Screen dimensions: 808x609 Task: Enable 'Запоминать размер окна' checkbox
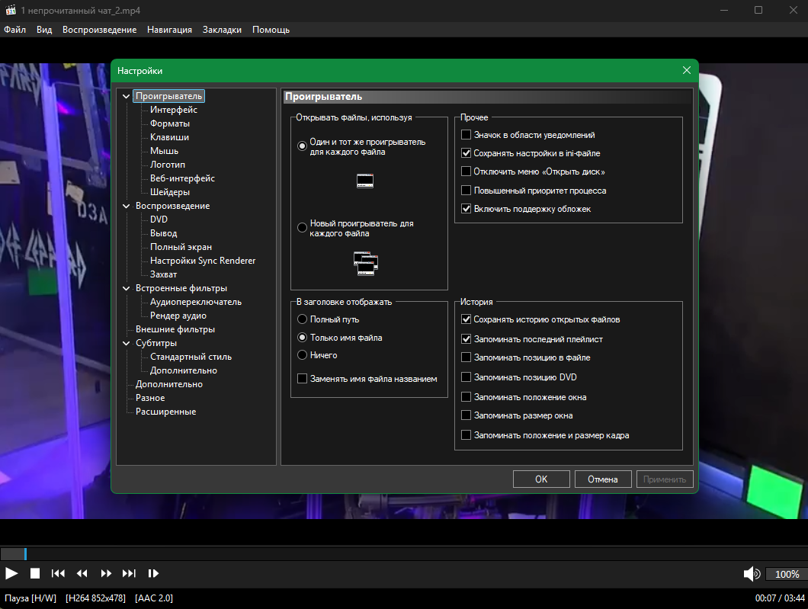pyautogui.click(x=466, y=415)
